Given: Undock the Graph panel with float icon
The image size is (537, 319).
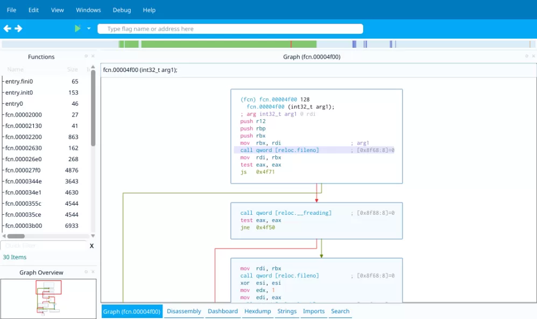Looking at the screenshot, I should tap(526, 56).
